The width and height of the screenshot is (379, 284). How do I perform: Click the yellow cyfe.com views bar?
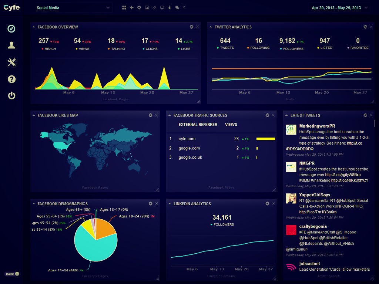(x=266, y=139)
